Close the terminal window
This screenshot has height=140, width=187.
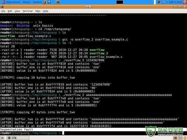184,7
